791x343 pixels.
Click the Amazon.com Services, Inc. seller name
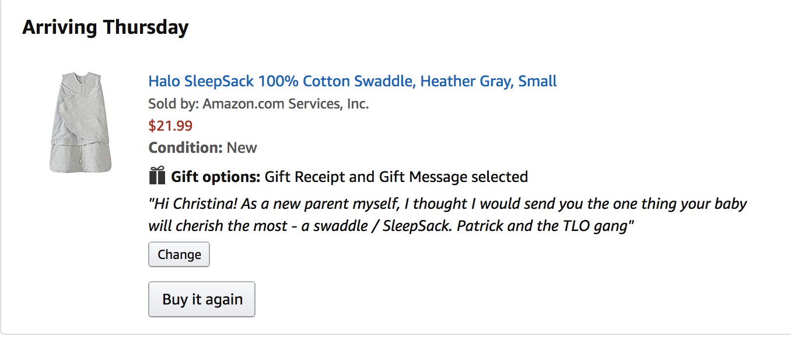(x=286, y=104)
